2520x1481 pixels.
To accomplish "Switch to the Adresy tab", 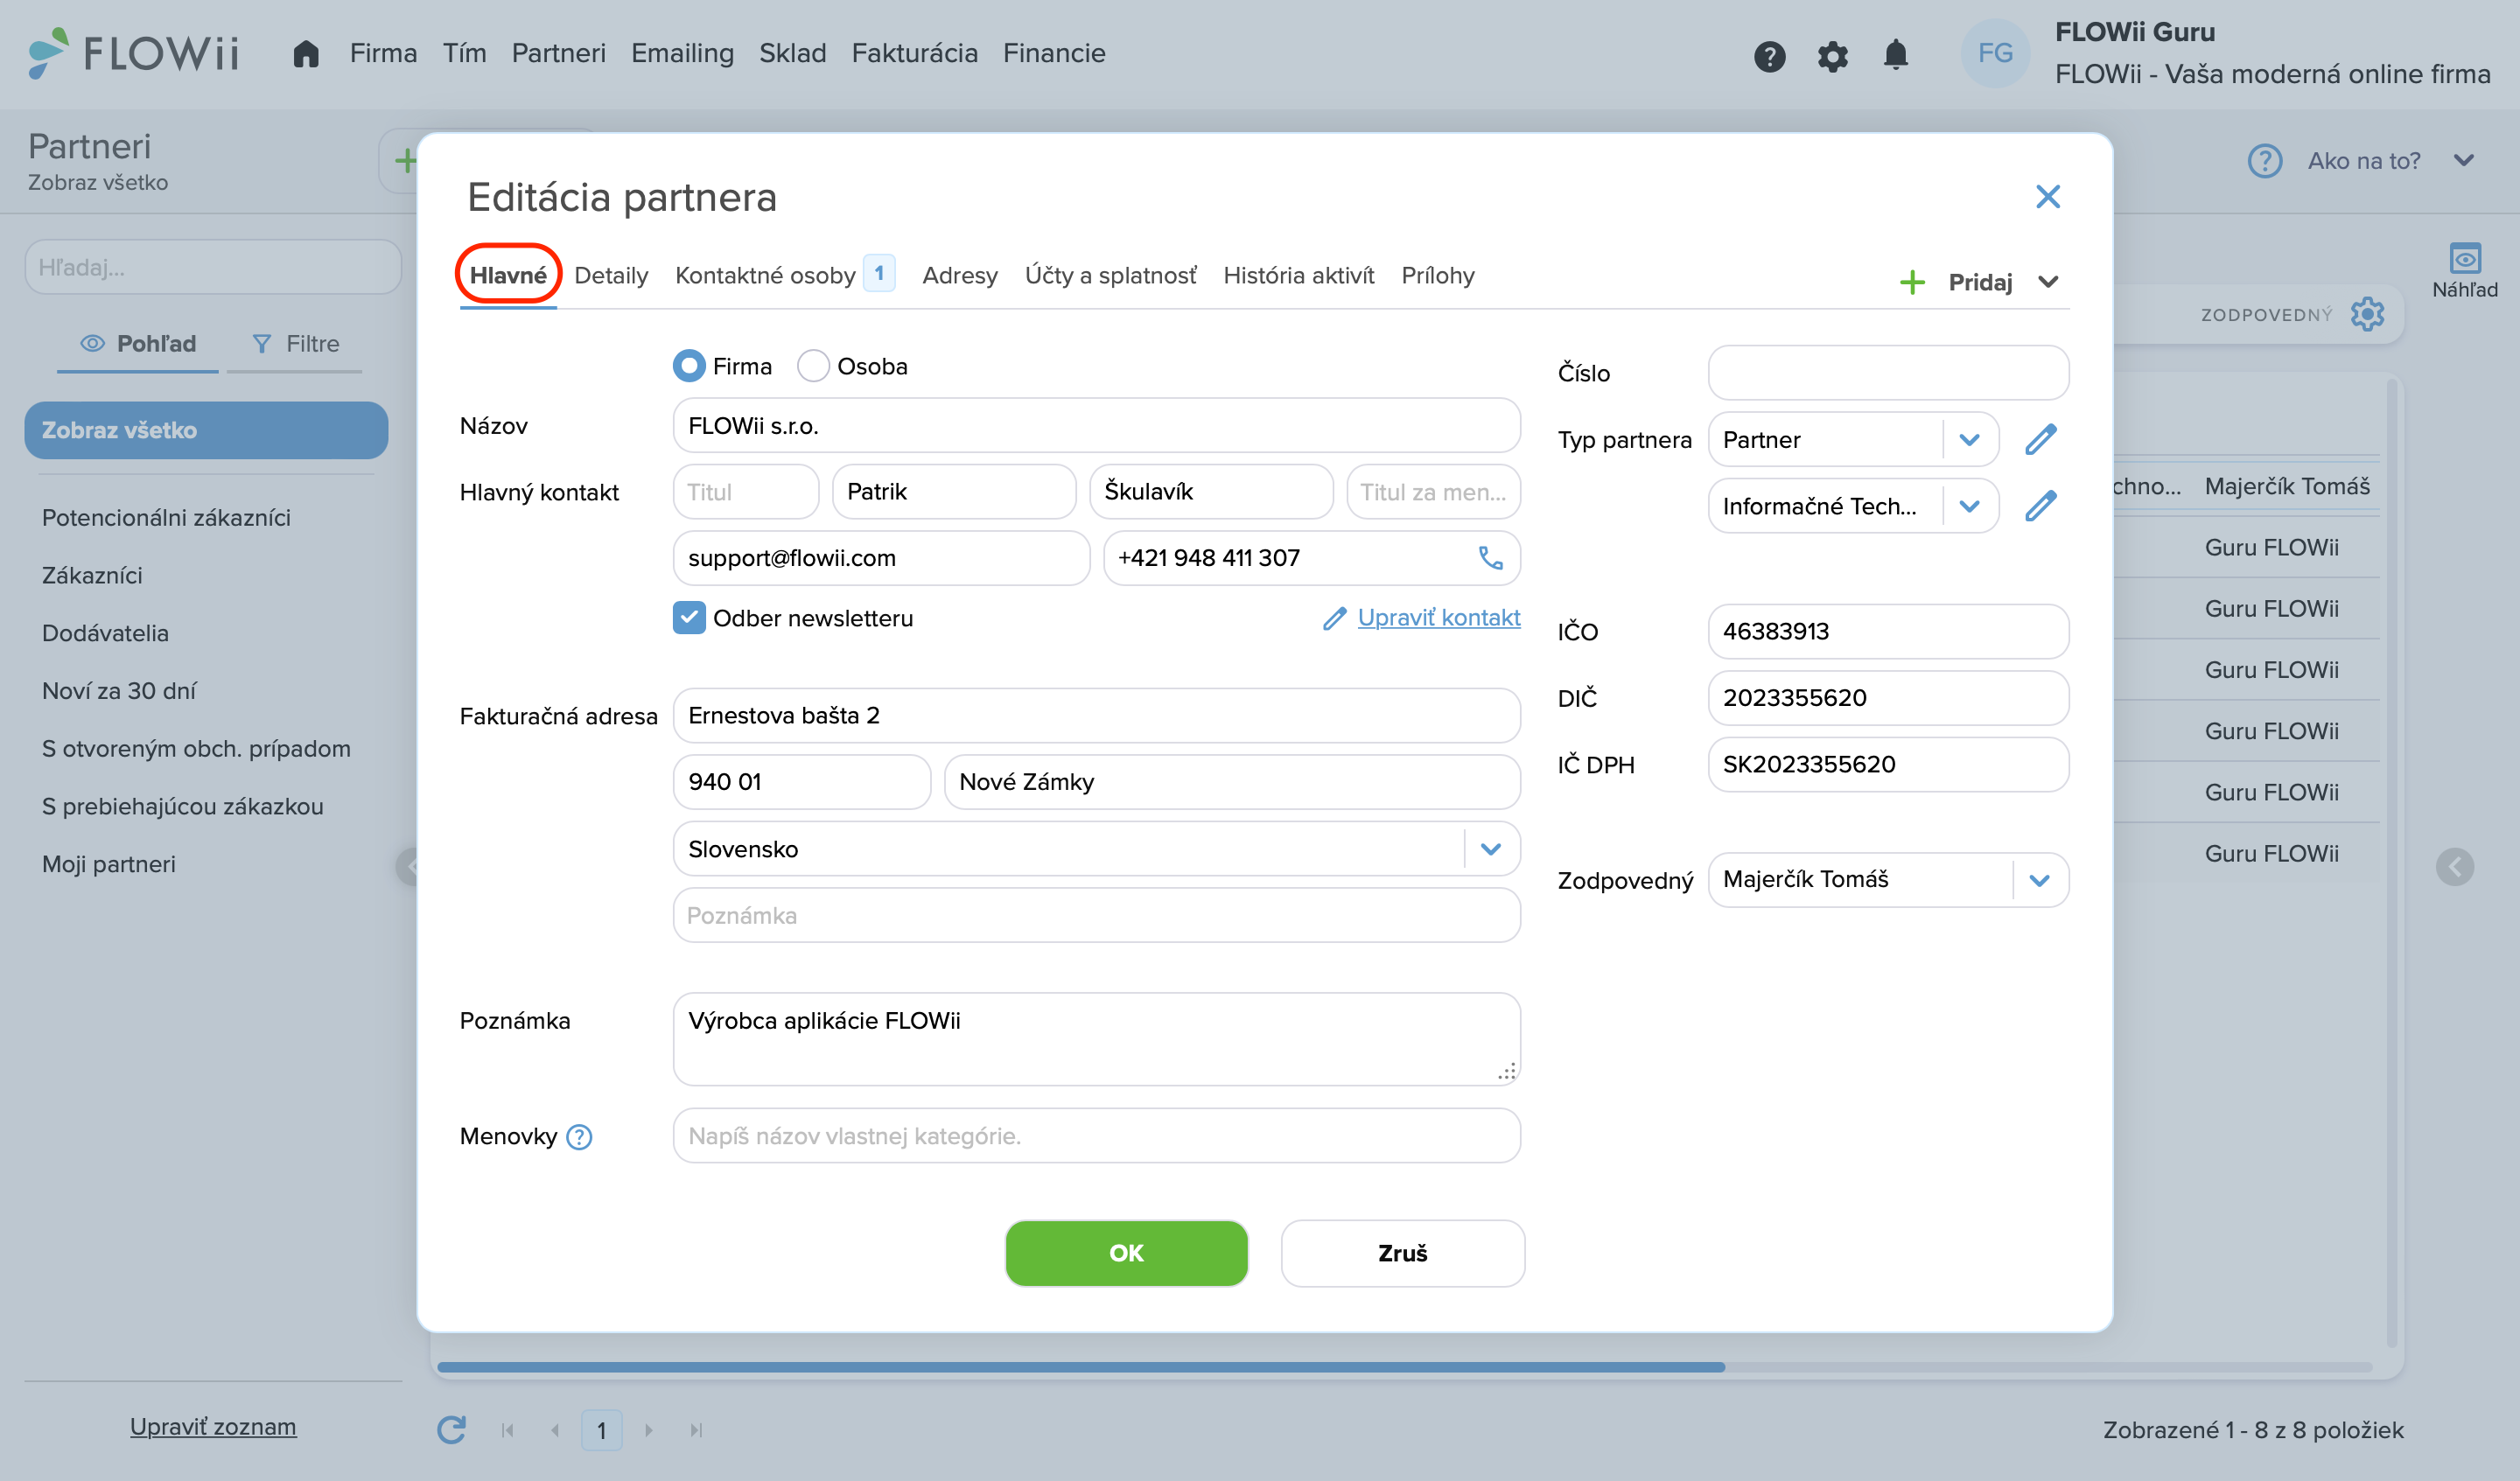I will point(959,276).
